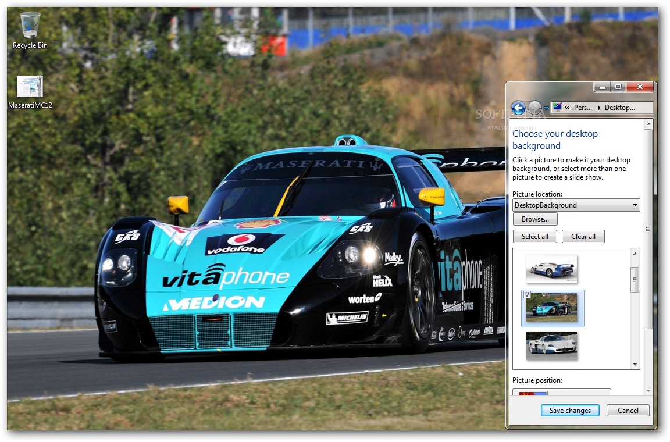The width and height of the screenshot is (670, 442).
Task: Go back with the blue Back arrow
Action: [518, 108]
